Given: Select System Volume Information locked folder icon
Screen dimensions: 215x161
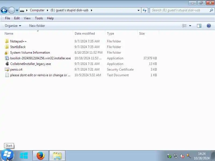Looking at the screenshot, I should tap(7, 53).
